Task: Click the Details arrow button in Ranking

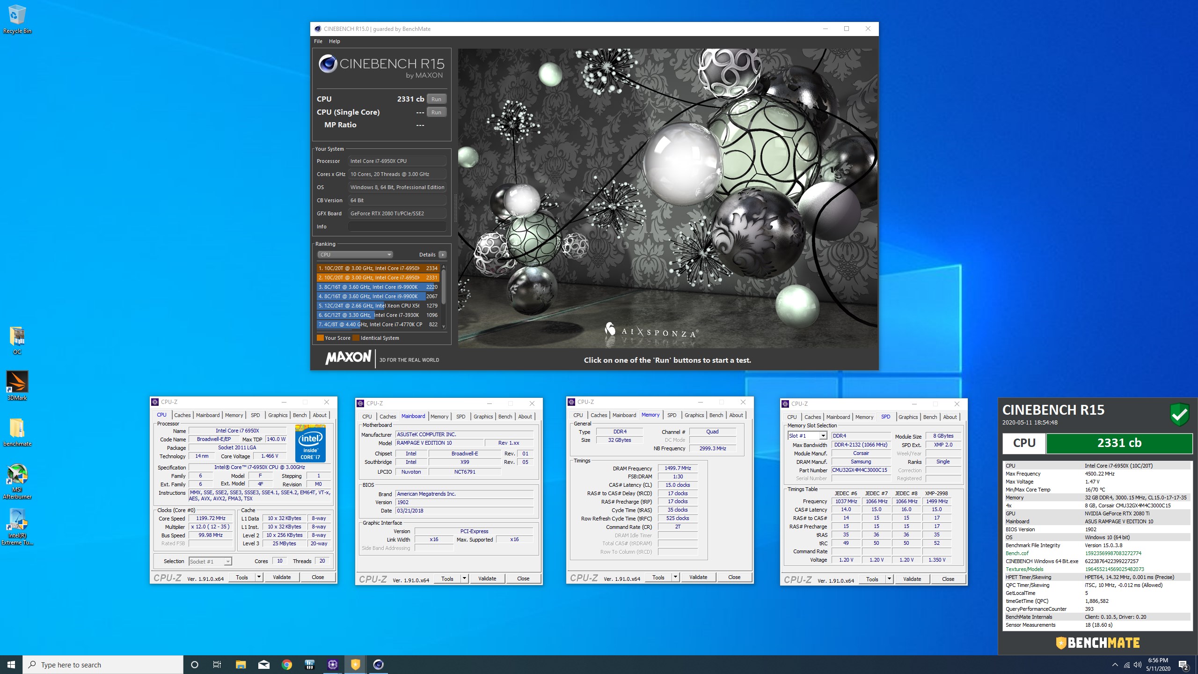Action: click(x=442, y=255)
